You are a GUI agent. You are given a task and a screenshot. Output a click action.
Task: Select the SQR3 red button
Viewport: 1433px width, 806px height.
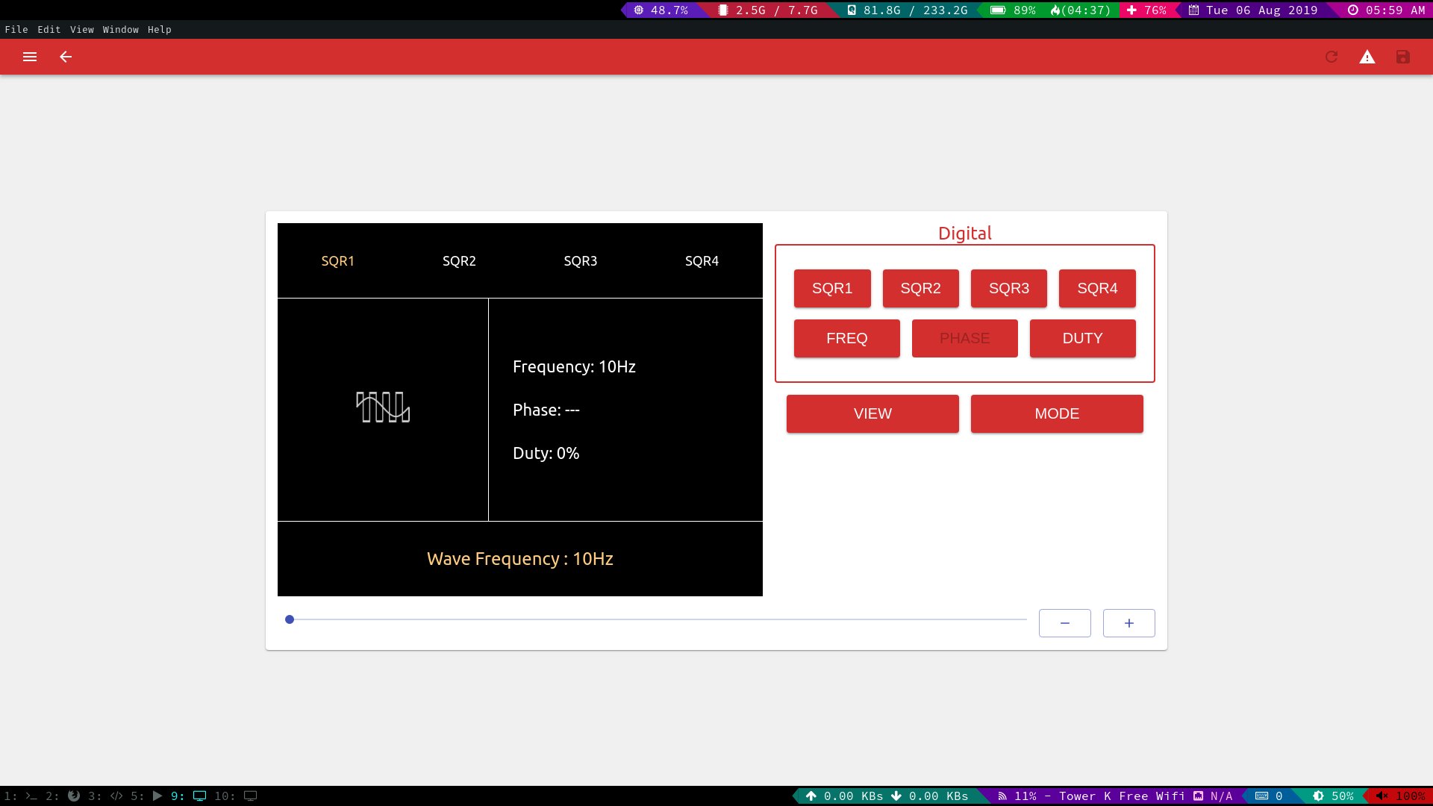pos(1009,288)
